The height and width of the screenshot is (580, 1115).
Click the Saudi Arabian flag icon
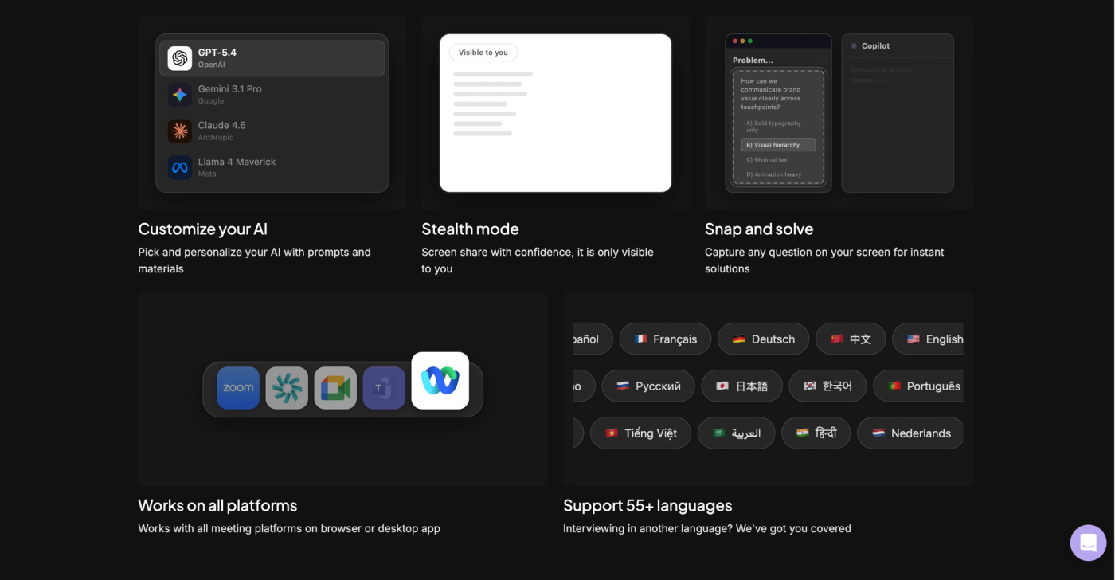[x=718, y=433]
